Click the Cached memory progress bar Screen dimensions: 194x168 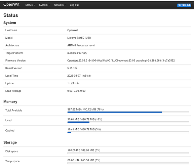pyautogui.click(x=128, y=132)
